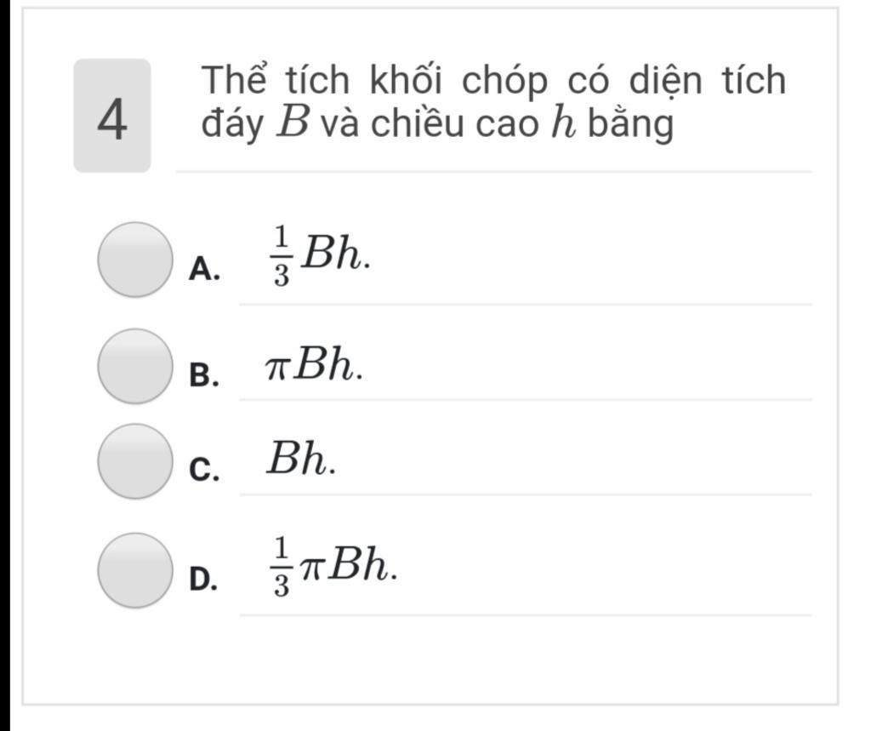Click the bold letter label C.
The image size is (871, 731).
point(203,471)
